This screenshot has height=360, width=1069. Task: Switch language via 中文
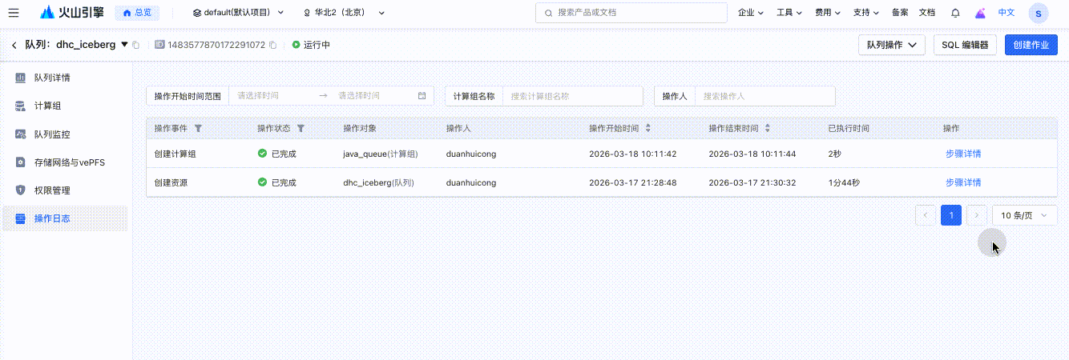pyautogui.click(x=1006, y=13)
